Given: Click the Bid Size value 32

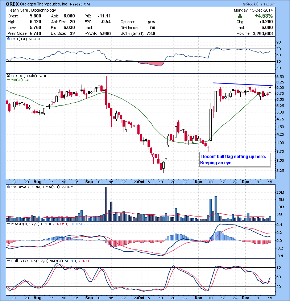Looking at the screenshot, I should 72,34.
